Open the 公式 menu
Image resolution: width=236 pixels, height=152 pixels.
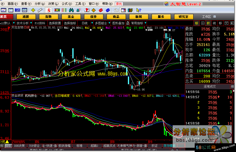pyautogui.click(x=67, y=4)
